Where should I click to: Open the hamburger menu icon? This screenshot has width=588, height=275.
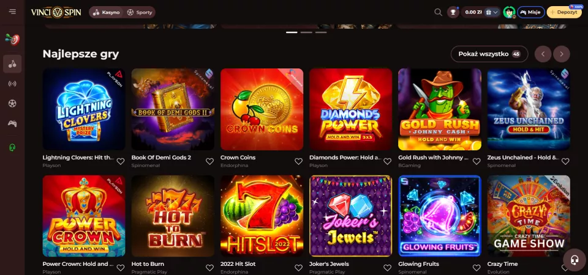[x=12, y=12]
